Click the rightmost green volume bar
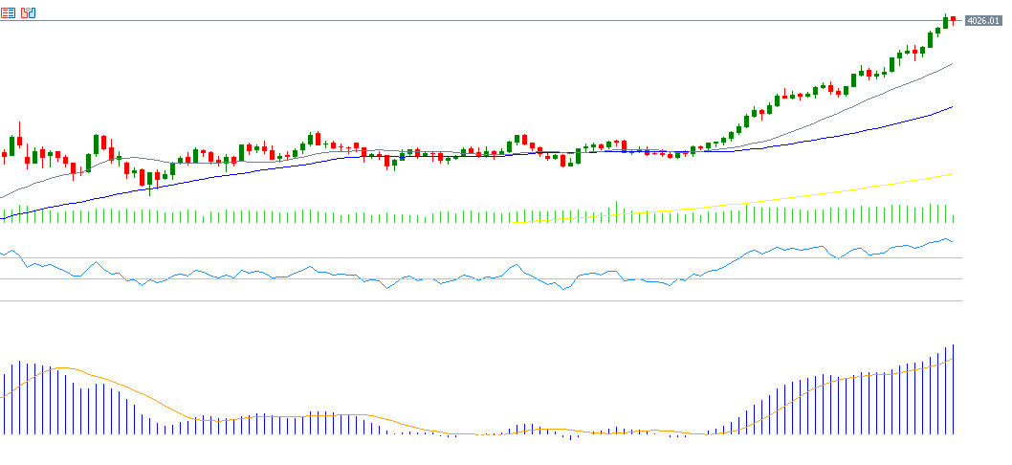This screenshot has width=1012, height=465. (x=954, y=220)
